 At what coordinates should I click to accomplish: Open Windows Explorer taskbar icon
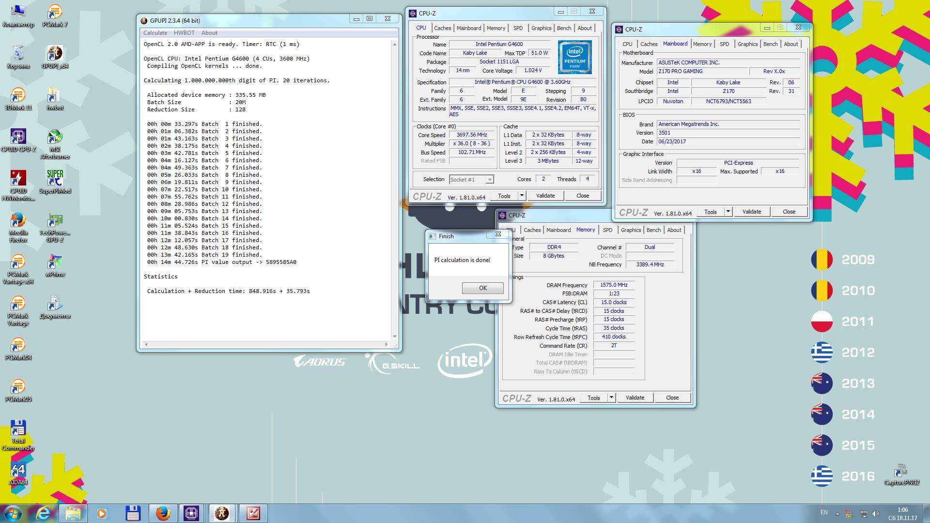point(73,513)
